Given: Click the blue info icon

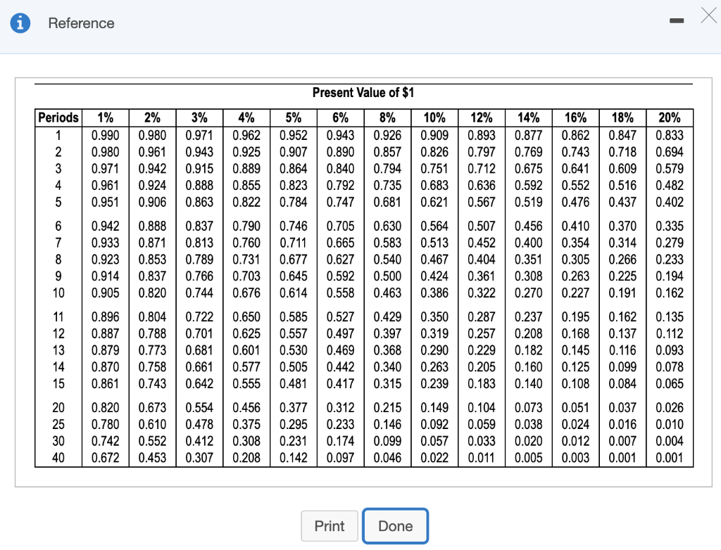Looking at the screenshot, I should click(x=20, y=22).
